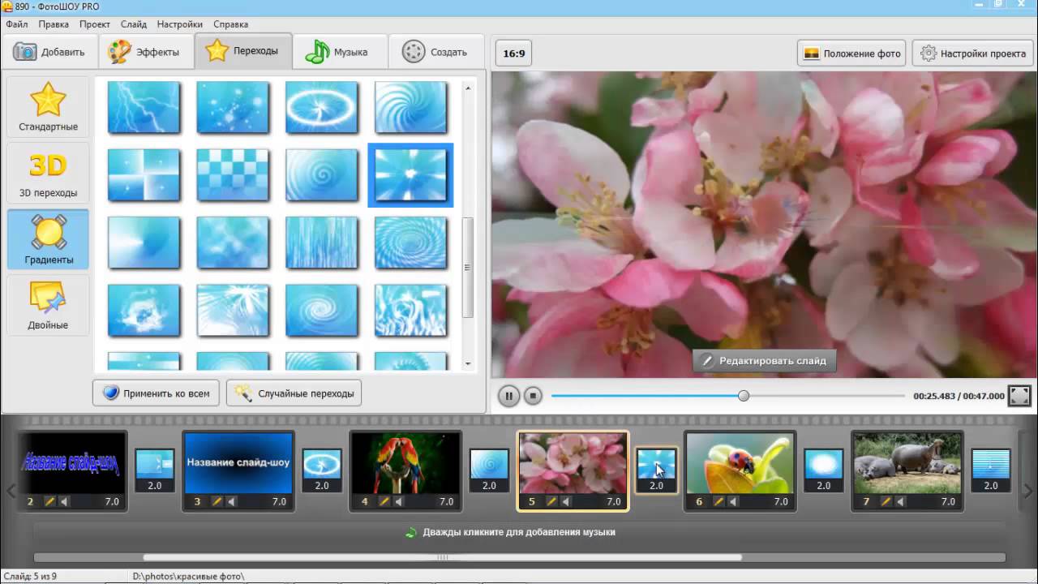Click Положение фото button
The width and height of the screenshot is (1038, 584).
[x=851, y=54]
